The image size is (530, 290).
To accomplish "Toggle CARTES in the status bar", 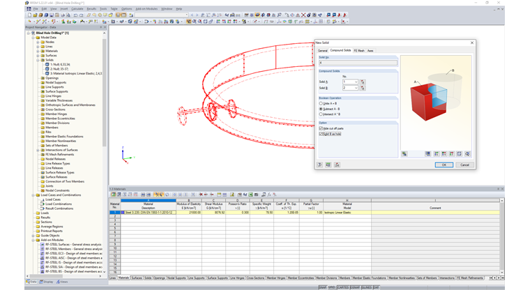I will 343,287.
